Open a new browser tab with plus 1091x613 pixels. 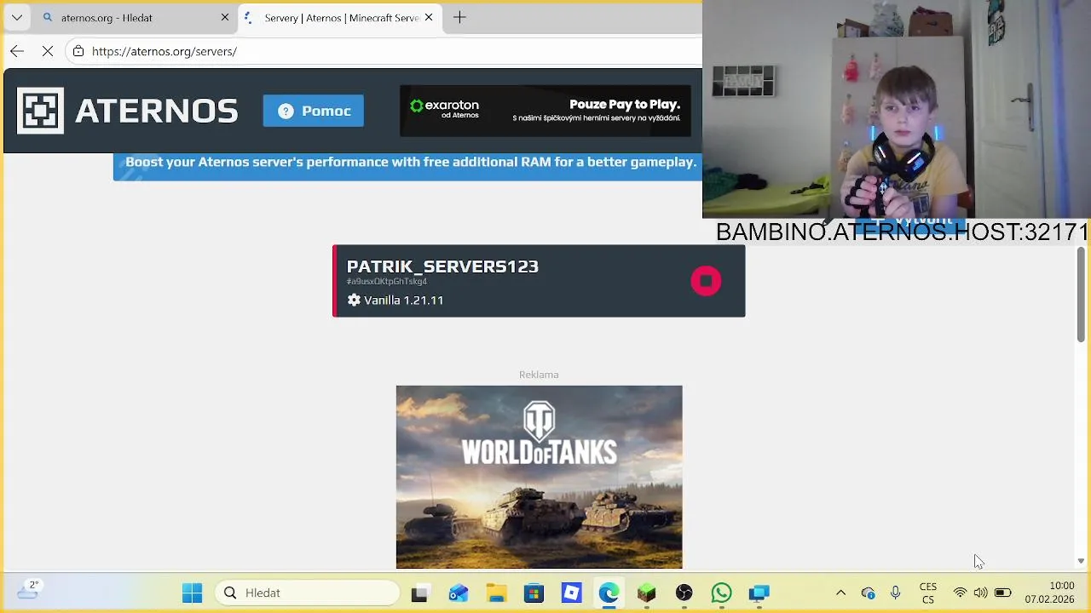[x=459, y=17]
